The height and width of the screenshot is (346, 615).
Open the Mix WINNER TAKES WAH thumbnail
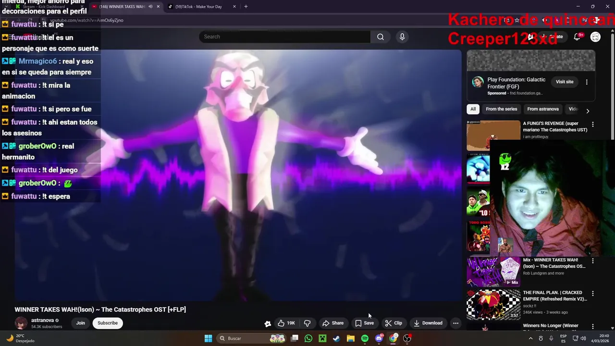click(493, 272)
